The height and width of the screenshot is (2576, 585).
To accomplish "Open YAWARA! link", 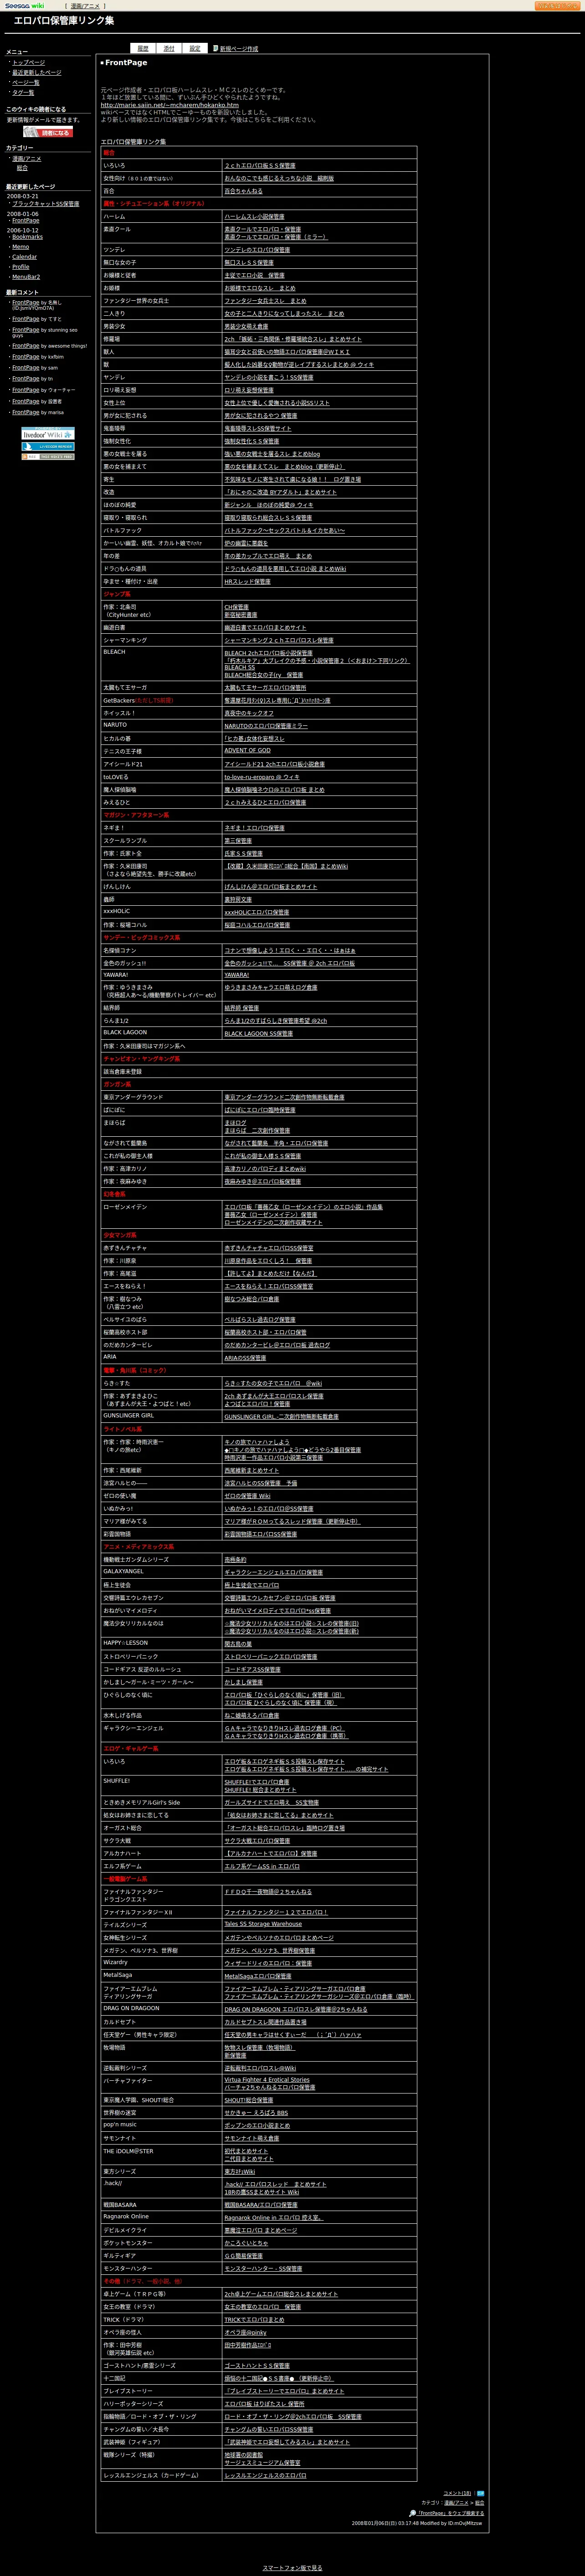I will pyautogui.click(x=237, y=975).
